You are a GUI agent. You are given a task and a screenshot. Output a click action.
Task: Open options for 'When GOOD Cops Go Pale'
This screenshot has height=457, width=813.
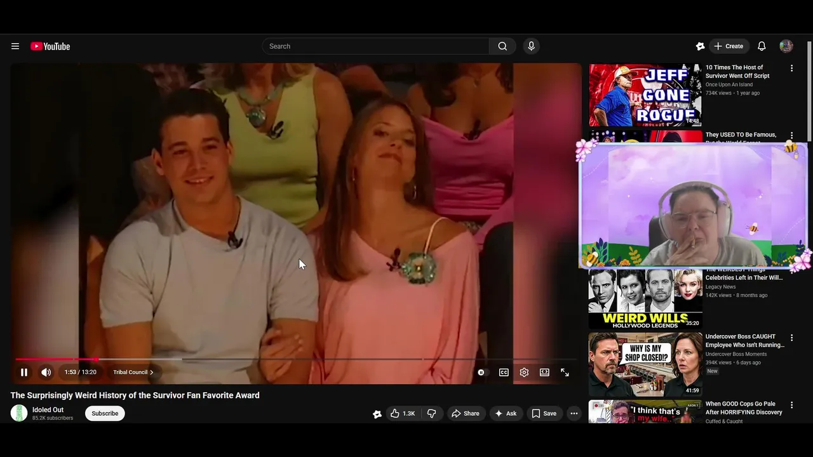pyautogui.click(x=791, y=405)
